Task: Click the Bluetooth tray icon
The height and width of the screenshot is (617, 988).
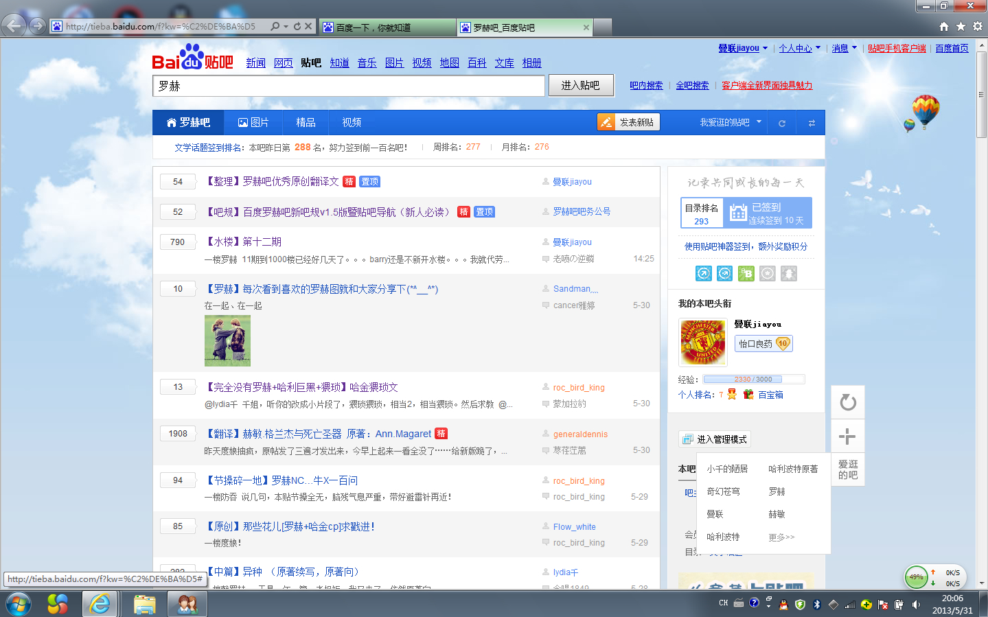Action: 817,605
